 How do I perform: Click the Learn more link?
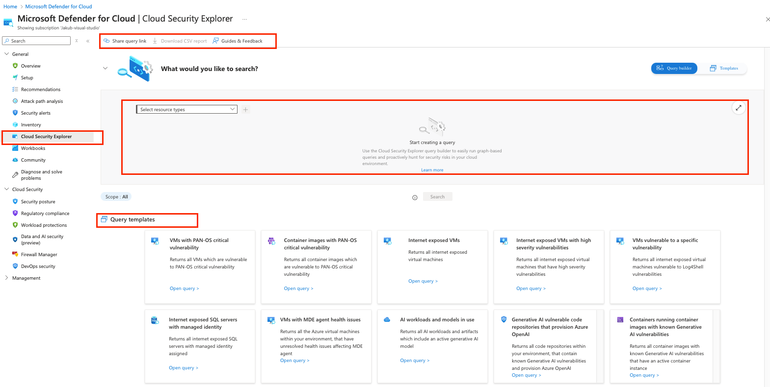click(432, 170)
